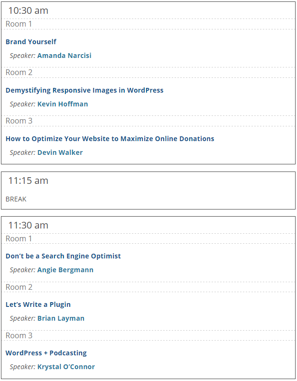
Task: Click the Room 1 label under 10:30 am
Action: click(19, 24)
